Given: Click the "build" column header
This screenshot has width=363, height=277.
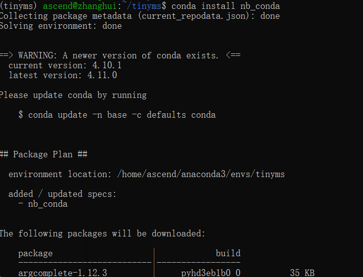Looking at the screenshot, I should [x=228, y=253].
